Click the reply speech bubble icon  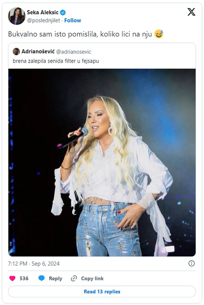pos(41,278)
